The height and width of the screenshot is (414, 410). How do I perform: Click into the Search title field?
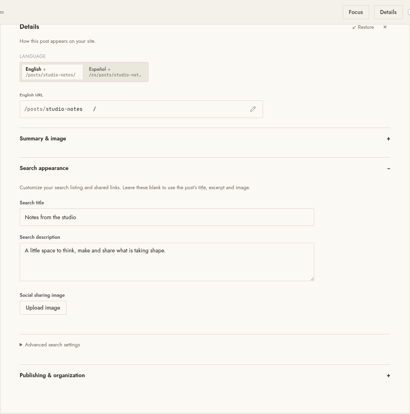(x=167, y=217)
